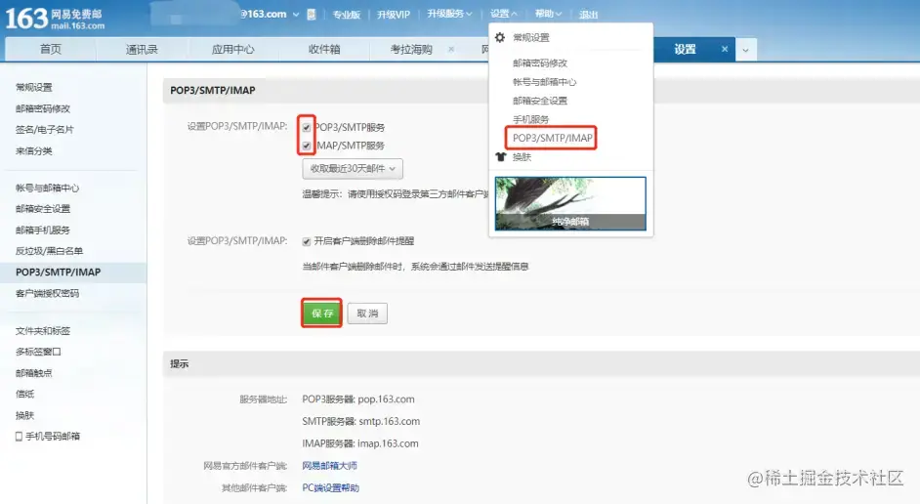Choose 手机服务 in the dropdown menu
This screenshot has height=504, width=920.
[530, 119]
